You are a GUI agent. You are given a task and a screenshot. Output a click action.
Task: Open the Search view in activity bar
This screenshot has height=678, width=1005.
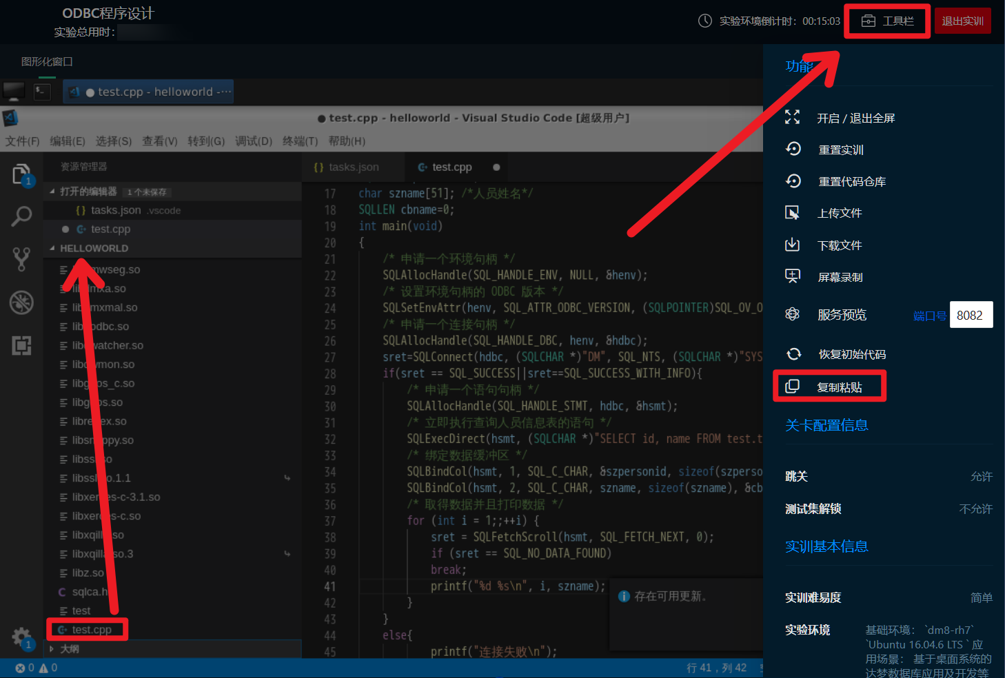coord(21,216)
